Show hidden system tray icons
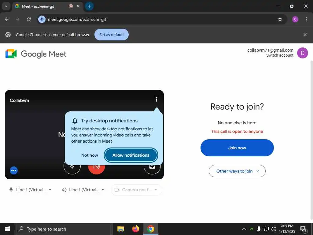The width and height of the screenshot is (313, 235). (244, 229)
